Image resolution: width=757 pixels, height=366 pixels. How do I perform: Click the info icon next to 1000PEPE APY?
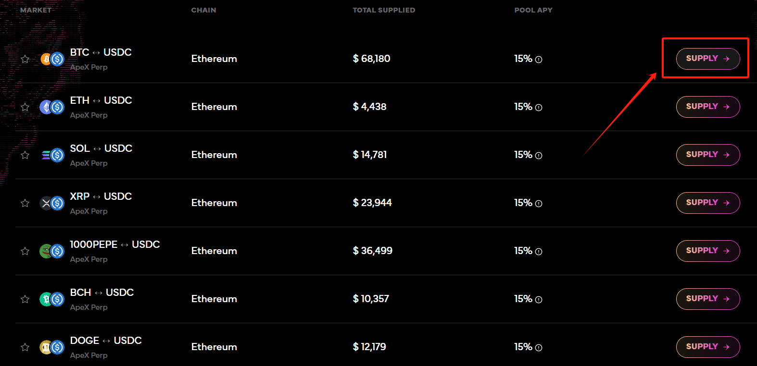coord(539,252)
